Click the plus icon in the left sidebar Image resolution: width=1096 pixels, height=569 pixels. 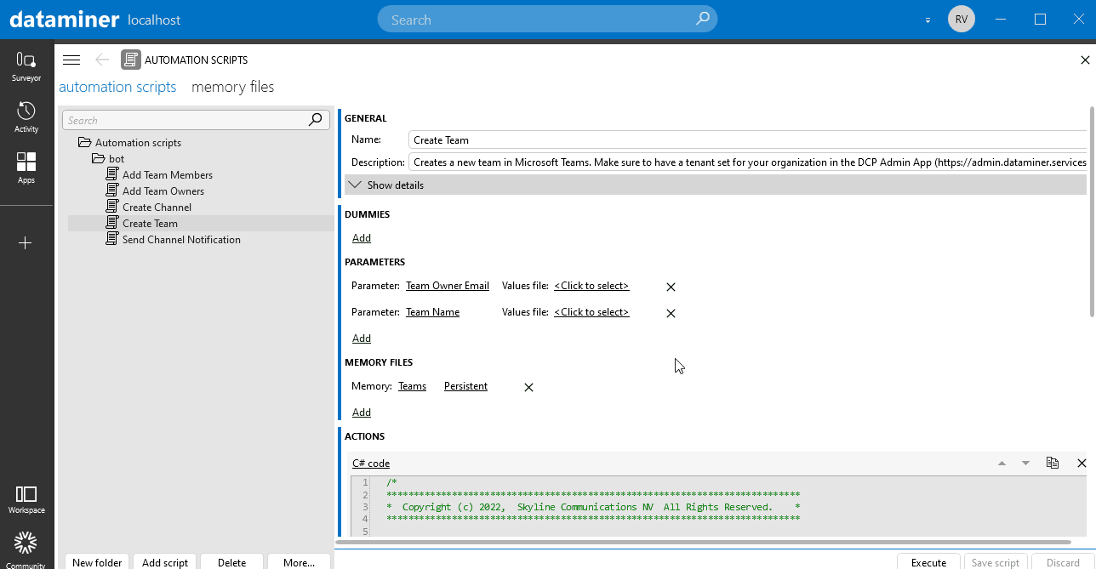[x=26, y=243]
